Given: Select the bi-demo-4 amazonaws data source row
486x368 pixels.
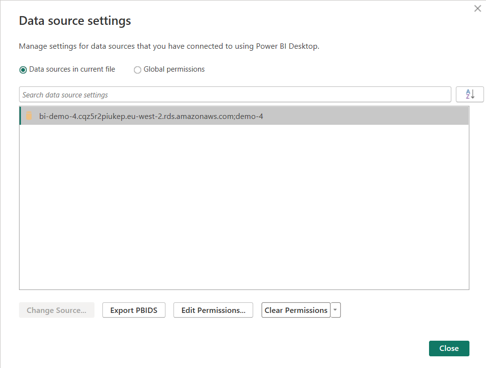Looking at the screenshot, I should point(243,116).
